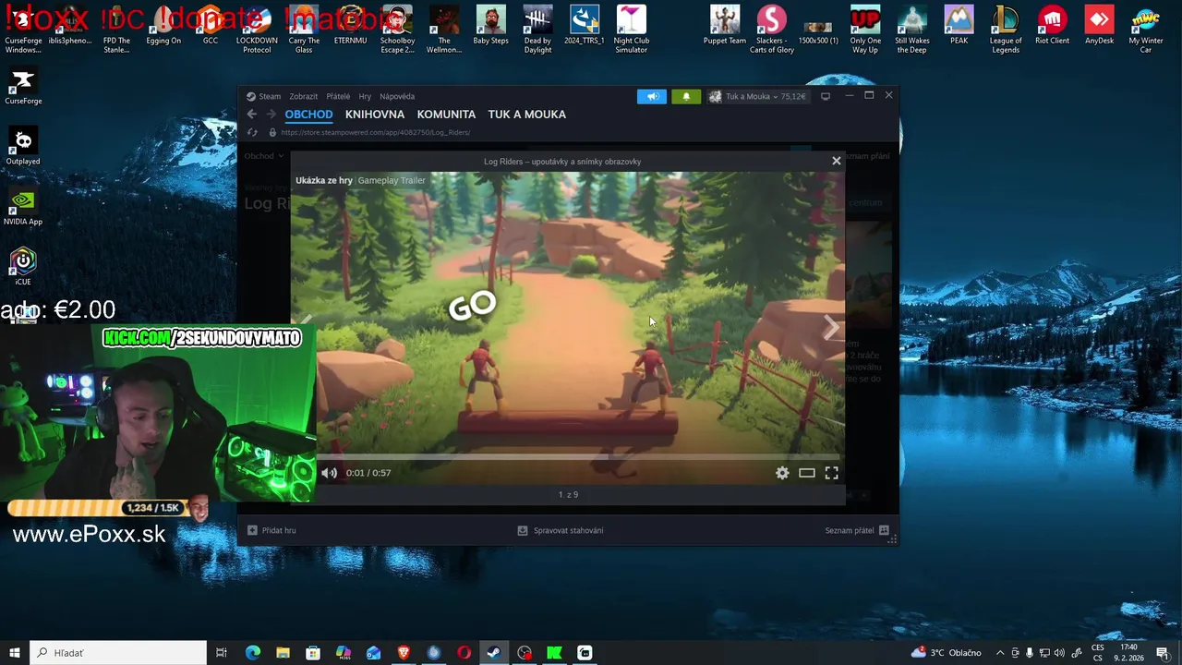
Task: Open iCUE desktop shortcut
Action: click(23, 267)
